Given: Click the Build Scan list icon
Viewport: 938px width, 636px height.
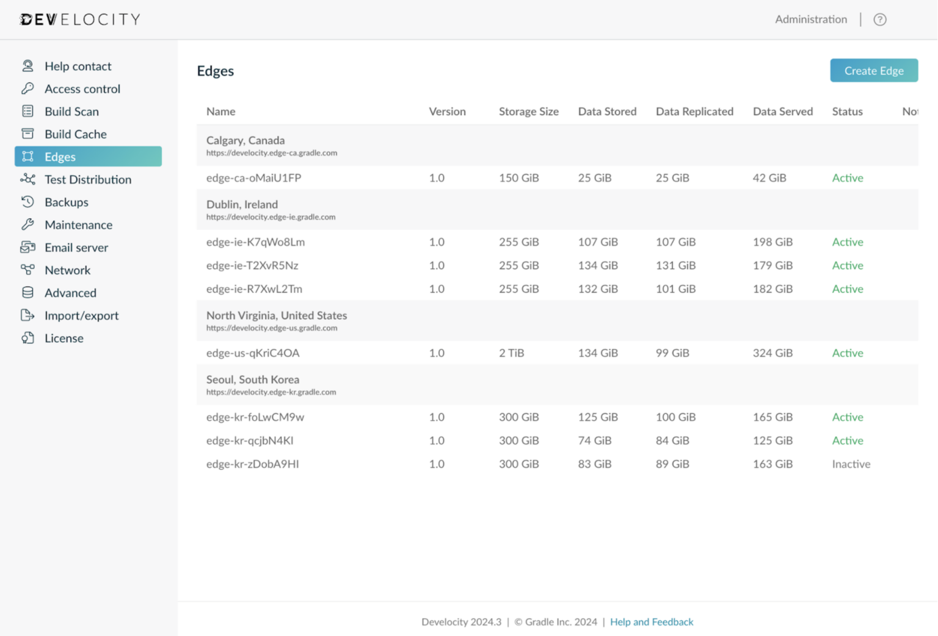Looking at the screenshot, I should pyautogui.click(x=27, y=111).
